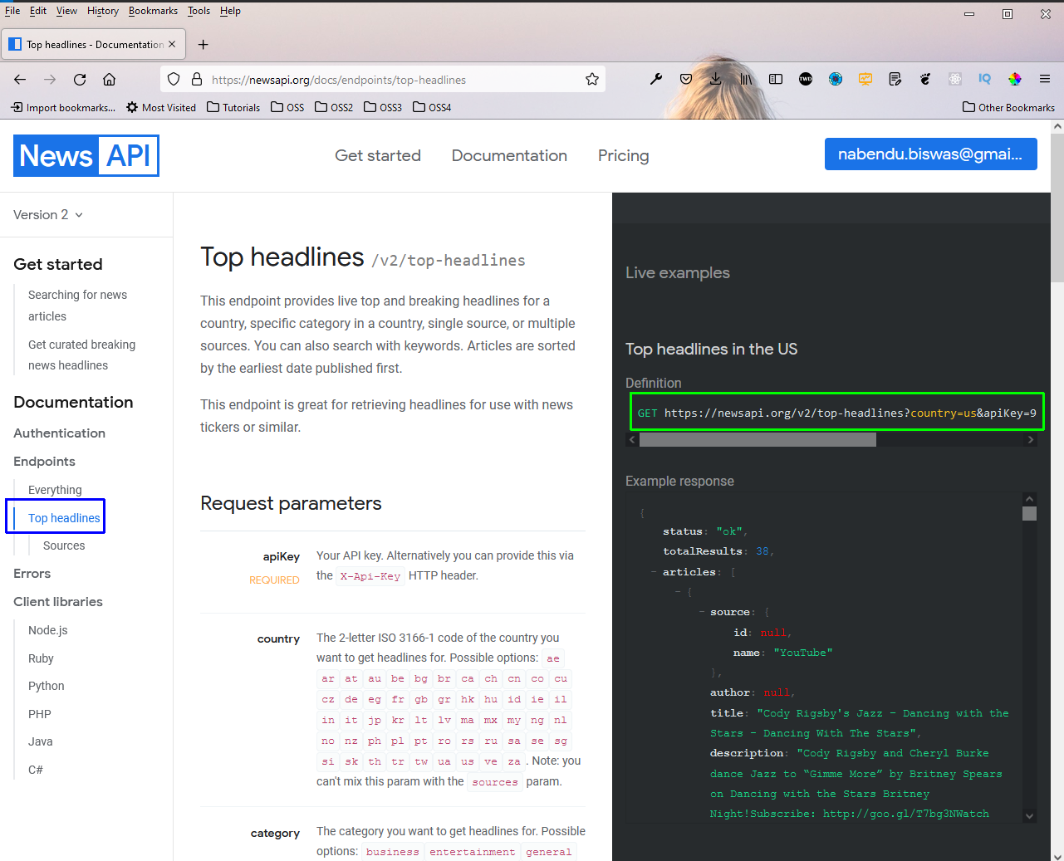
Task: Close the Top headlines Documentation tab
Action: (172, 44)
